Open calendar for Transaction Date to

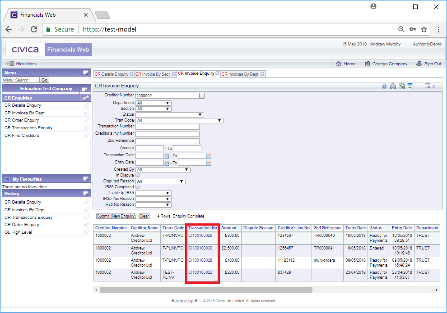(x=209, y=156)
